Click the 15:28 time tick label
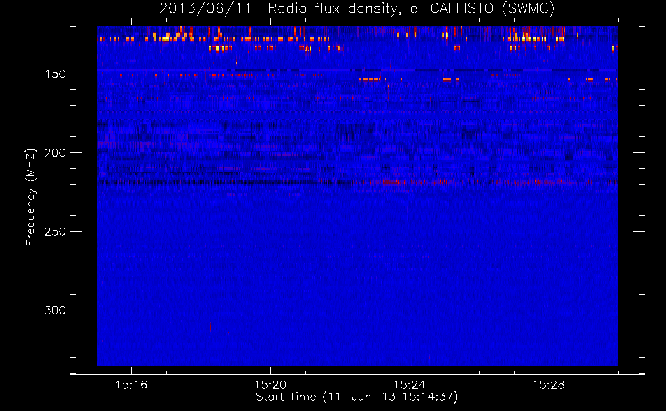This screenshot has height=411, width=666. pyautogui.click(x=549, y=385)
